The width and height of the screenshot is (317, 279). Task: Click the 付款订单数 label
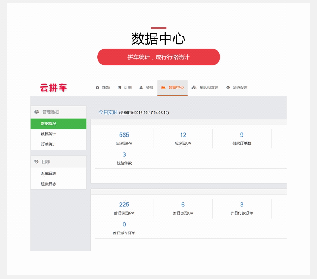pyautogui.click(x=242, y=143)
